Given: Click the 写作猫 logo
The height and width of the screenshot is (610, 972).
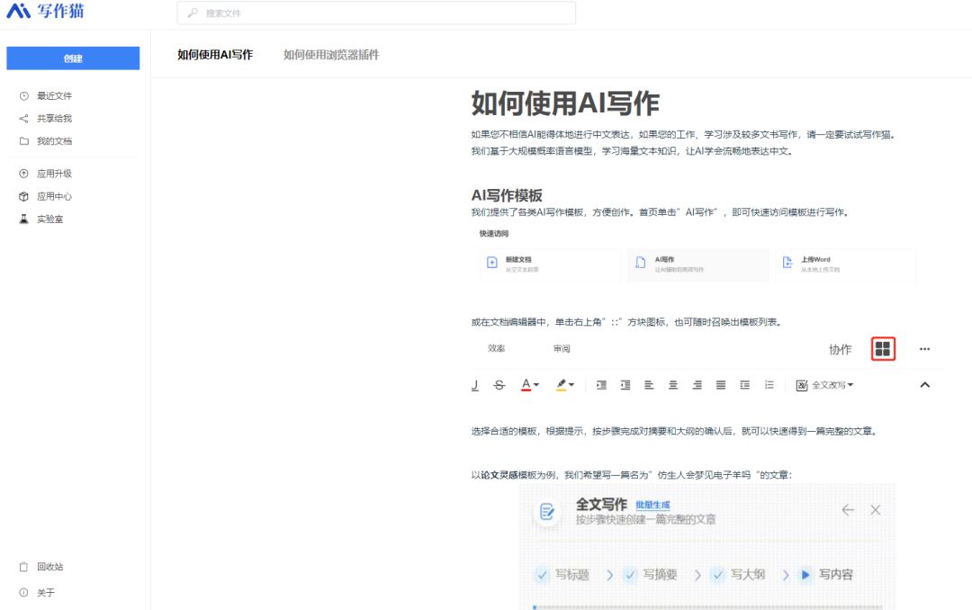Looking at the screenshot, I should pyautogui.click(x=45, y=11).
